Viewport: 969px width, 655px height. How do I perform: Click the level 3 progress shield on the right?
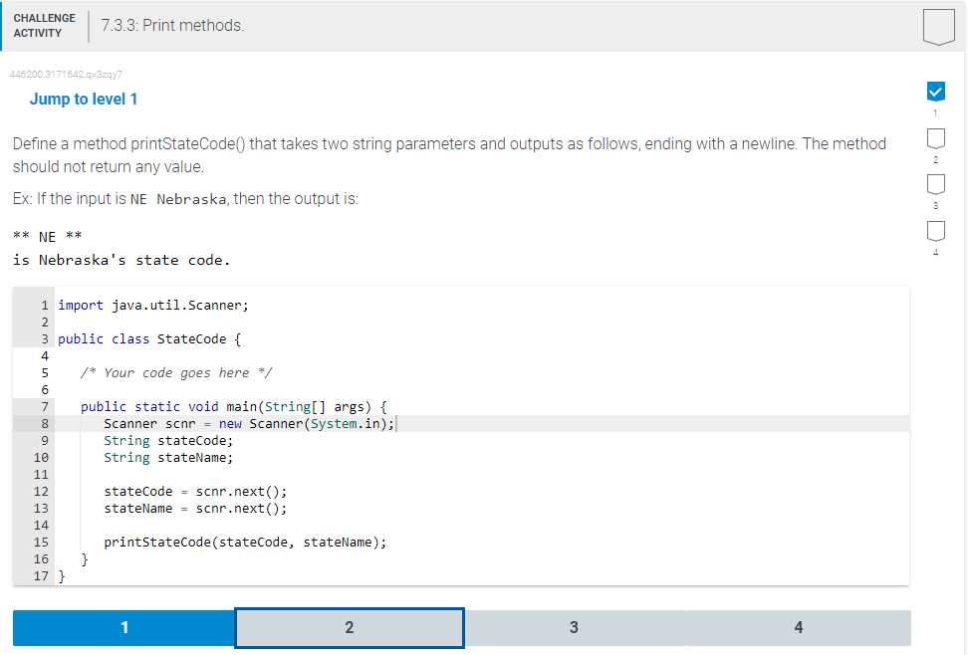pyautogui.click(x=935, y=185)
